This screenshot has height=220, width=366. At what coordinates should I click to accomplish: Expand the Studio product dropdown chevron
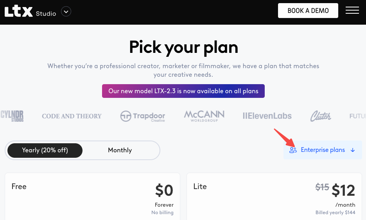pyautogui.click(x=66, y=12)
